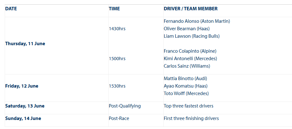Click Franco Colapinto (Alpine) entry
Viewport: 292px width, 129px height.
click(x=190, y=51)
